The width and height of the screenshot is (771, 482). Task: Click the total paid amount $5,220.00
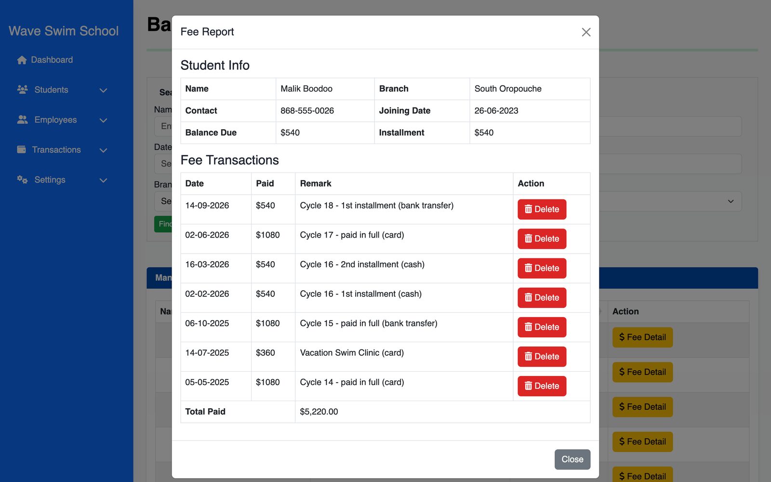[x=319, y=412]
